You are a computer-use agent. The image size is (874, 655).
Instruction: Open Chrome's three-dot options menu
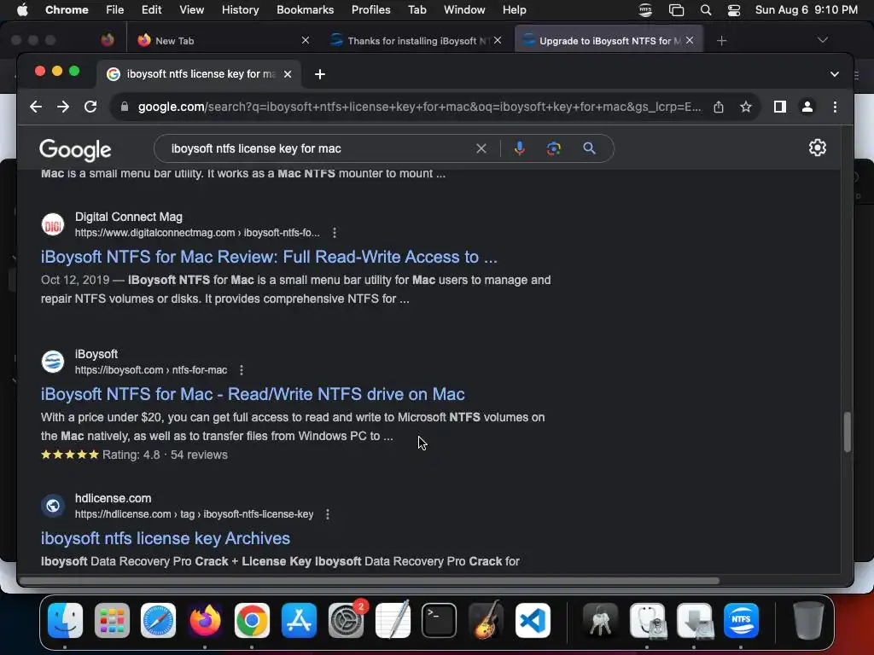835,107
